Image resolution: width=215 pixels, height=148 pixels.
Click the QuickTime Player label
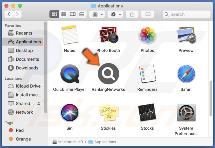pyautogui.click(x=69, y=89)
